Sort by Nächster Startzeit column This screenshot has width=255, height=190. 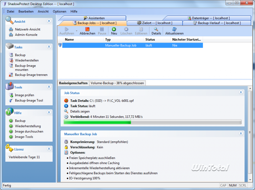point(186,40)
